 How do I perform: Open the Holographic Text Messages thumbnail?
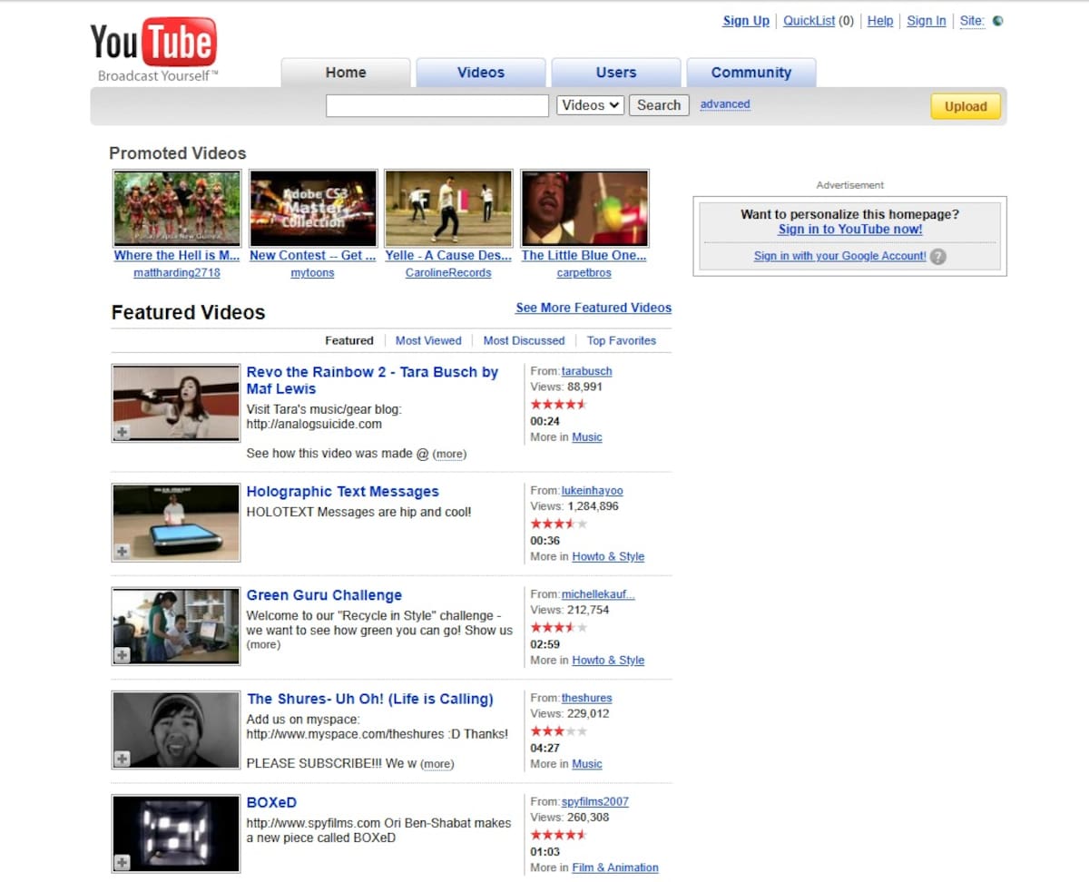coord(176,522)
